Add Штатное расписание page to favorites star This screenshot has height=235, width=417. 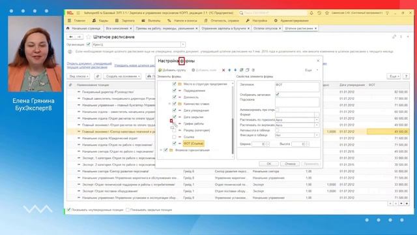click(x=89, y=37)
